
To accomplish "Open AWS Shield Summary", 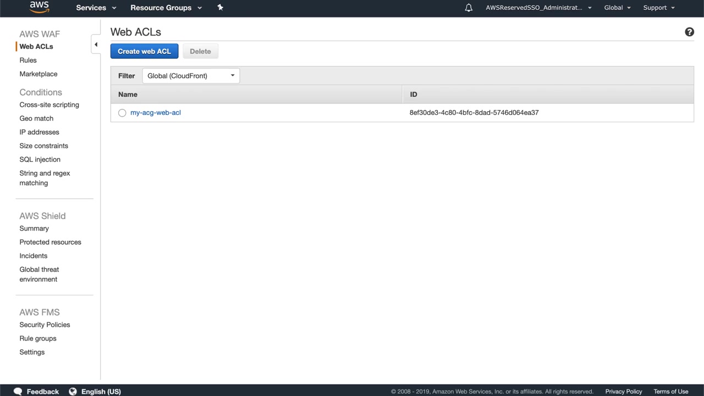I will pos(34,229).
